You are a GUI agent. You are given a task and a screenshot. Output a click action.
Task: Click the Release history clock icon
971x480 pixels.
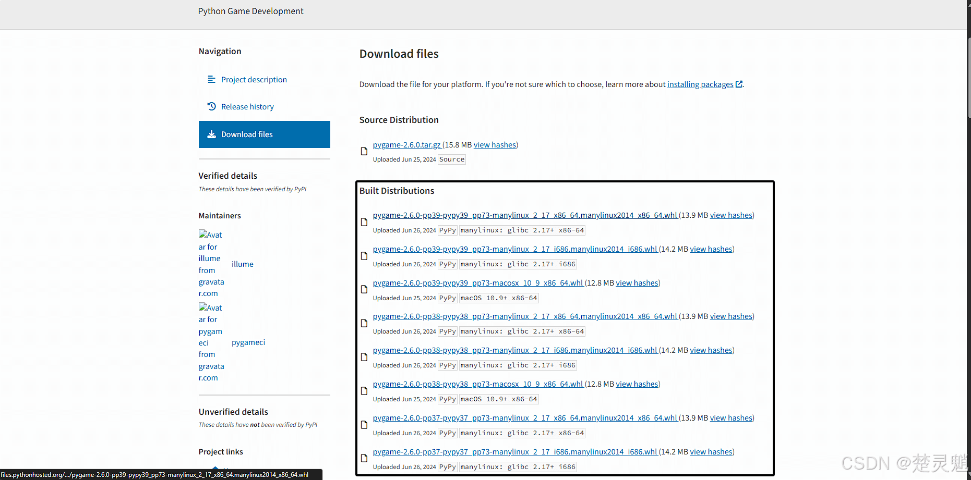211,106
